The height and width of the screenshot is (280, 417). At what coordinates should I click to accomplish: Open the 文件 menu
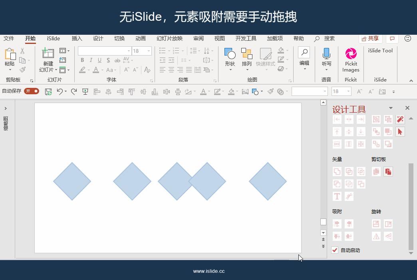click(x=9, y=39)
